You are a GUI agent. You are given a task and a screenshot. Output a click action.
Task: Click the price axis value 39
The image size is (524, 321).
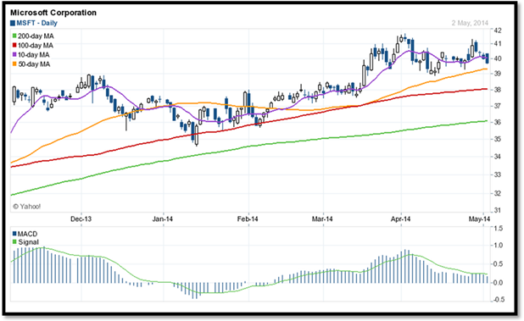tap(498, 74)
